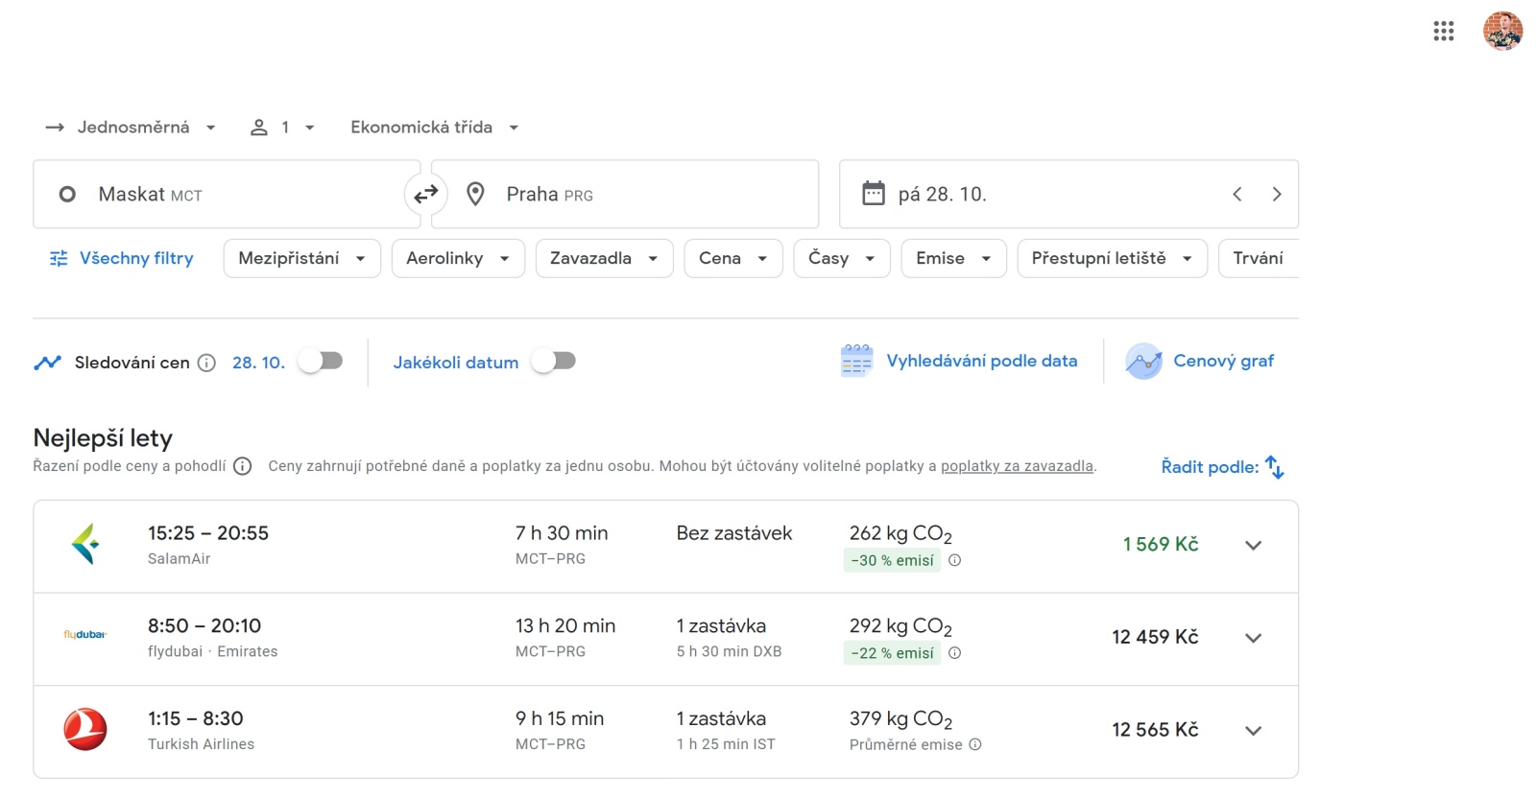Viewport: 1536px width, 798px height.
Task: Select the 12 459 Kč price
Action: (1155, 637)
